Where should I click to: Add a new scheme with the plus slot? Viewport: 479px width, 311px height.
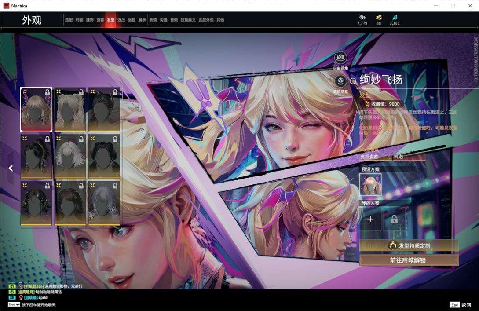point(370,219)
